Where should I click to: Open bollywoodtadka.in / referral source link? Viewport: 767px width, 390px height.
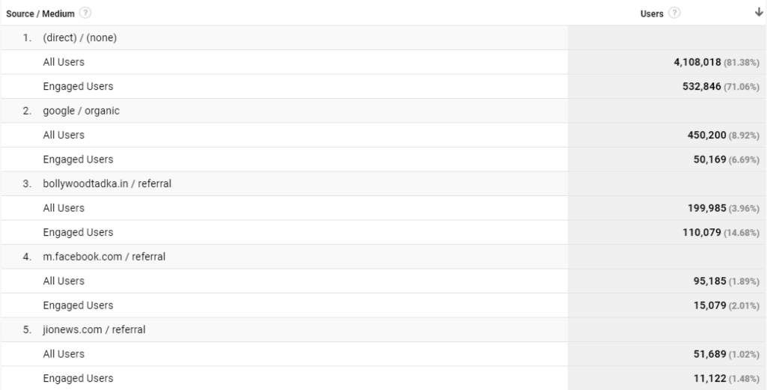point(107,183)
